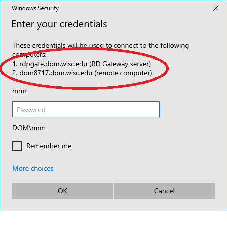Viewport: 227px width, 236px height.
Task: Click the word following in the description
Action: tap(174, 46)
